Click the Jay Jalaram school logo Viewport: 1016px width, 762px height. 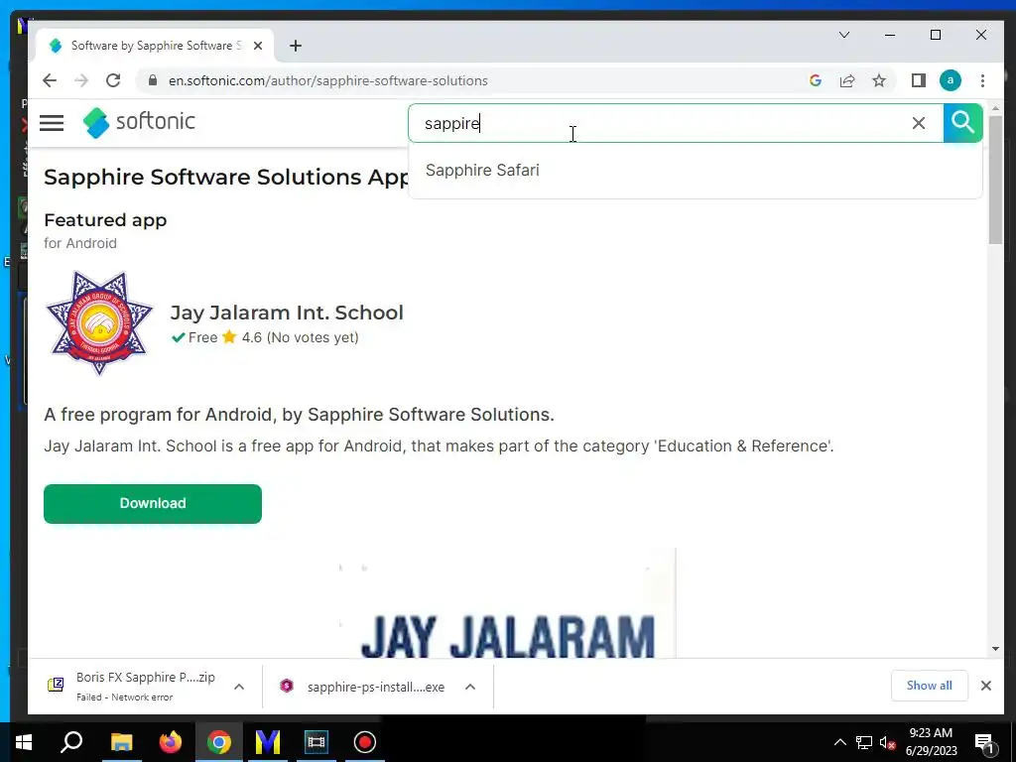tap(99, 322)
